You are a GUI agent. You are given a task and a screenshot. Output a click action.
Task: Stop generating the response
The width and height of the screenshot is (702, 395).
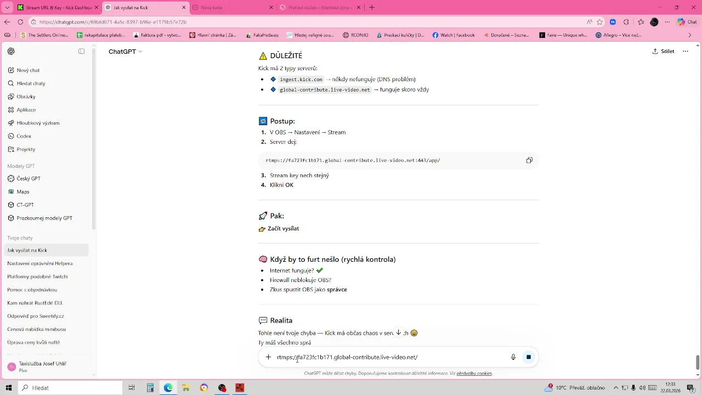coord(529,357)
